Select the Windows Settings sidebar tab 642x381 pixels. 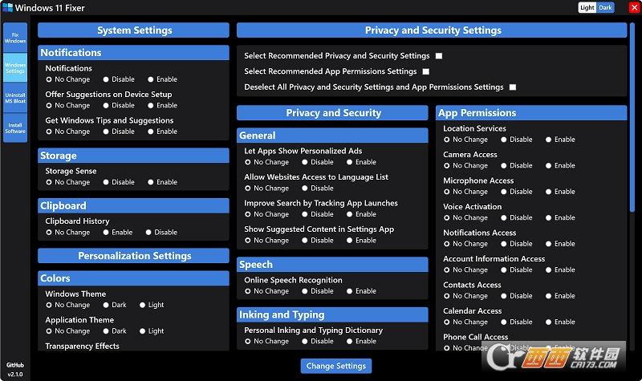pyautogui.click(x=14, y=68)
